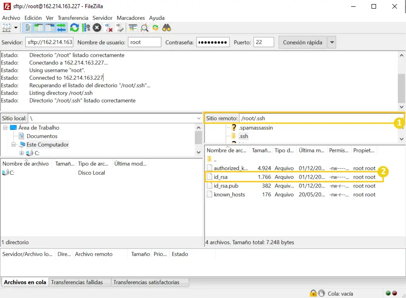This screenshot has width=406, height=298.
Task: Open the Edición menu
Action: [x=33, y=18]
